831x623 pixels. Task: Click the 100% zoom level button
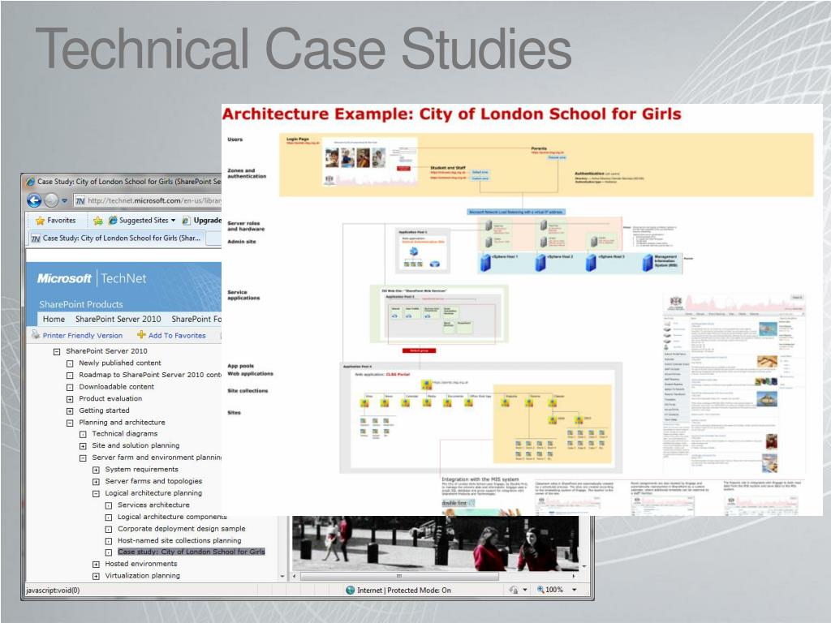tap(549, 590)
